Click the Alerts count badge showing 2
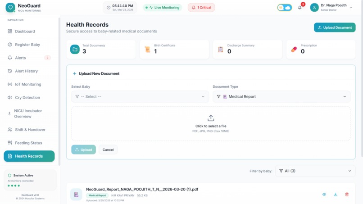The width and height of the screenshot is (363, 204). [x=47, y=58]
